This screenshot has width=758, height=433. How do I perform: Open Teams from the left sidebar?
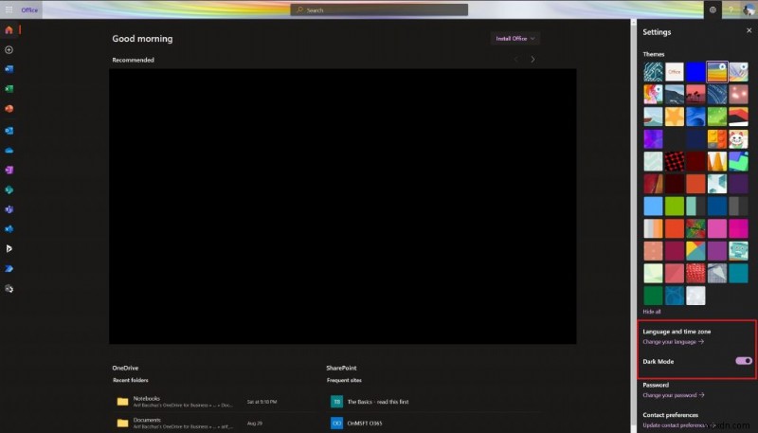click(9, 208)
